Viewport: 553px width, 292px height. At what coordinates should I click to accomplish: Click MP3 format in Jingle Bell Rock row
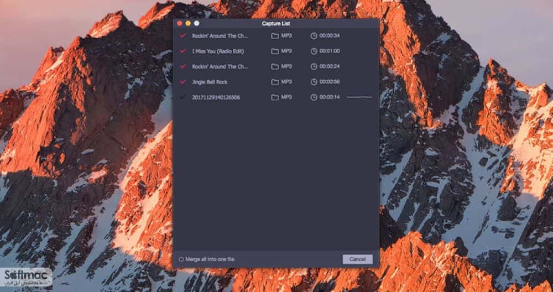pos(286,82)
